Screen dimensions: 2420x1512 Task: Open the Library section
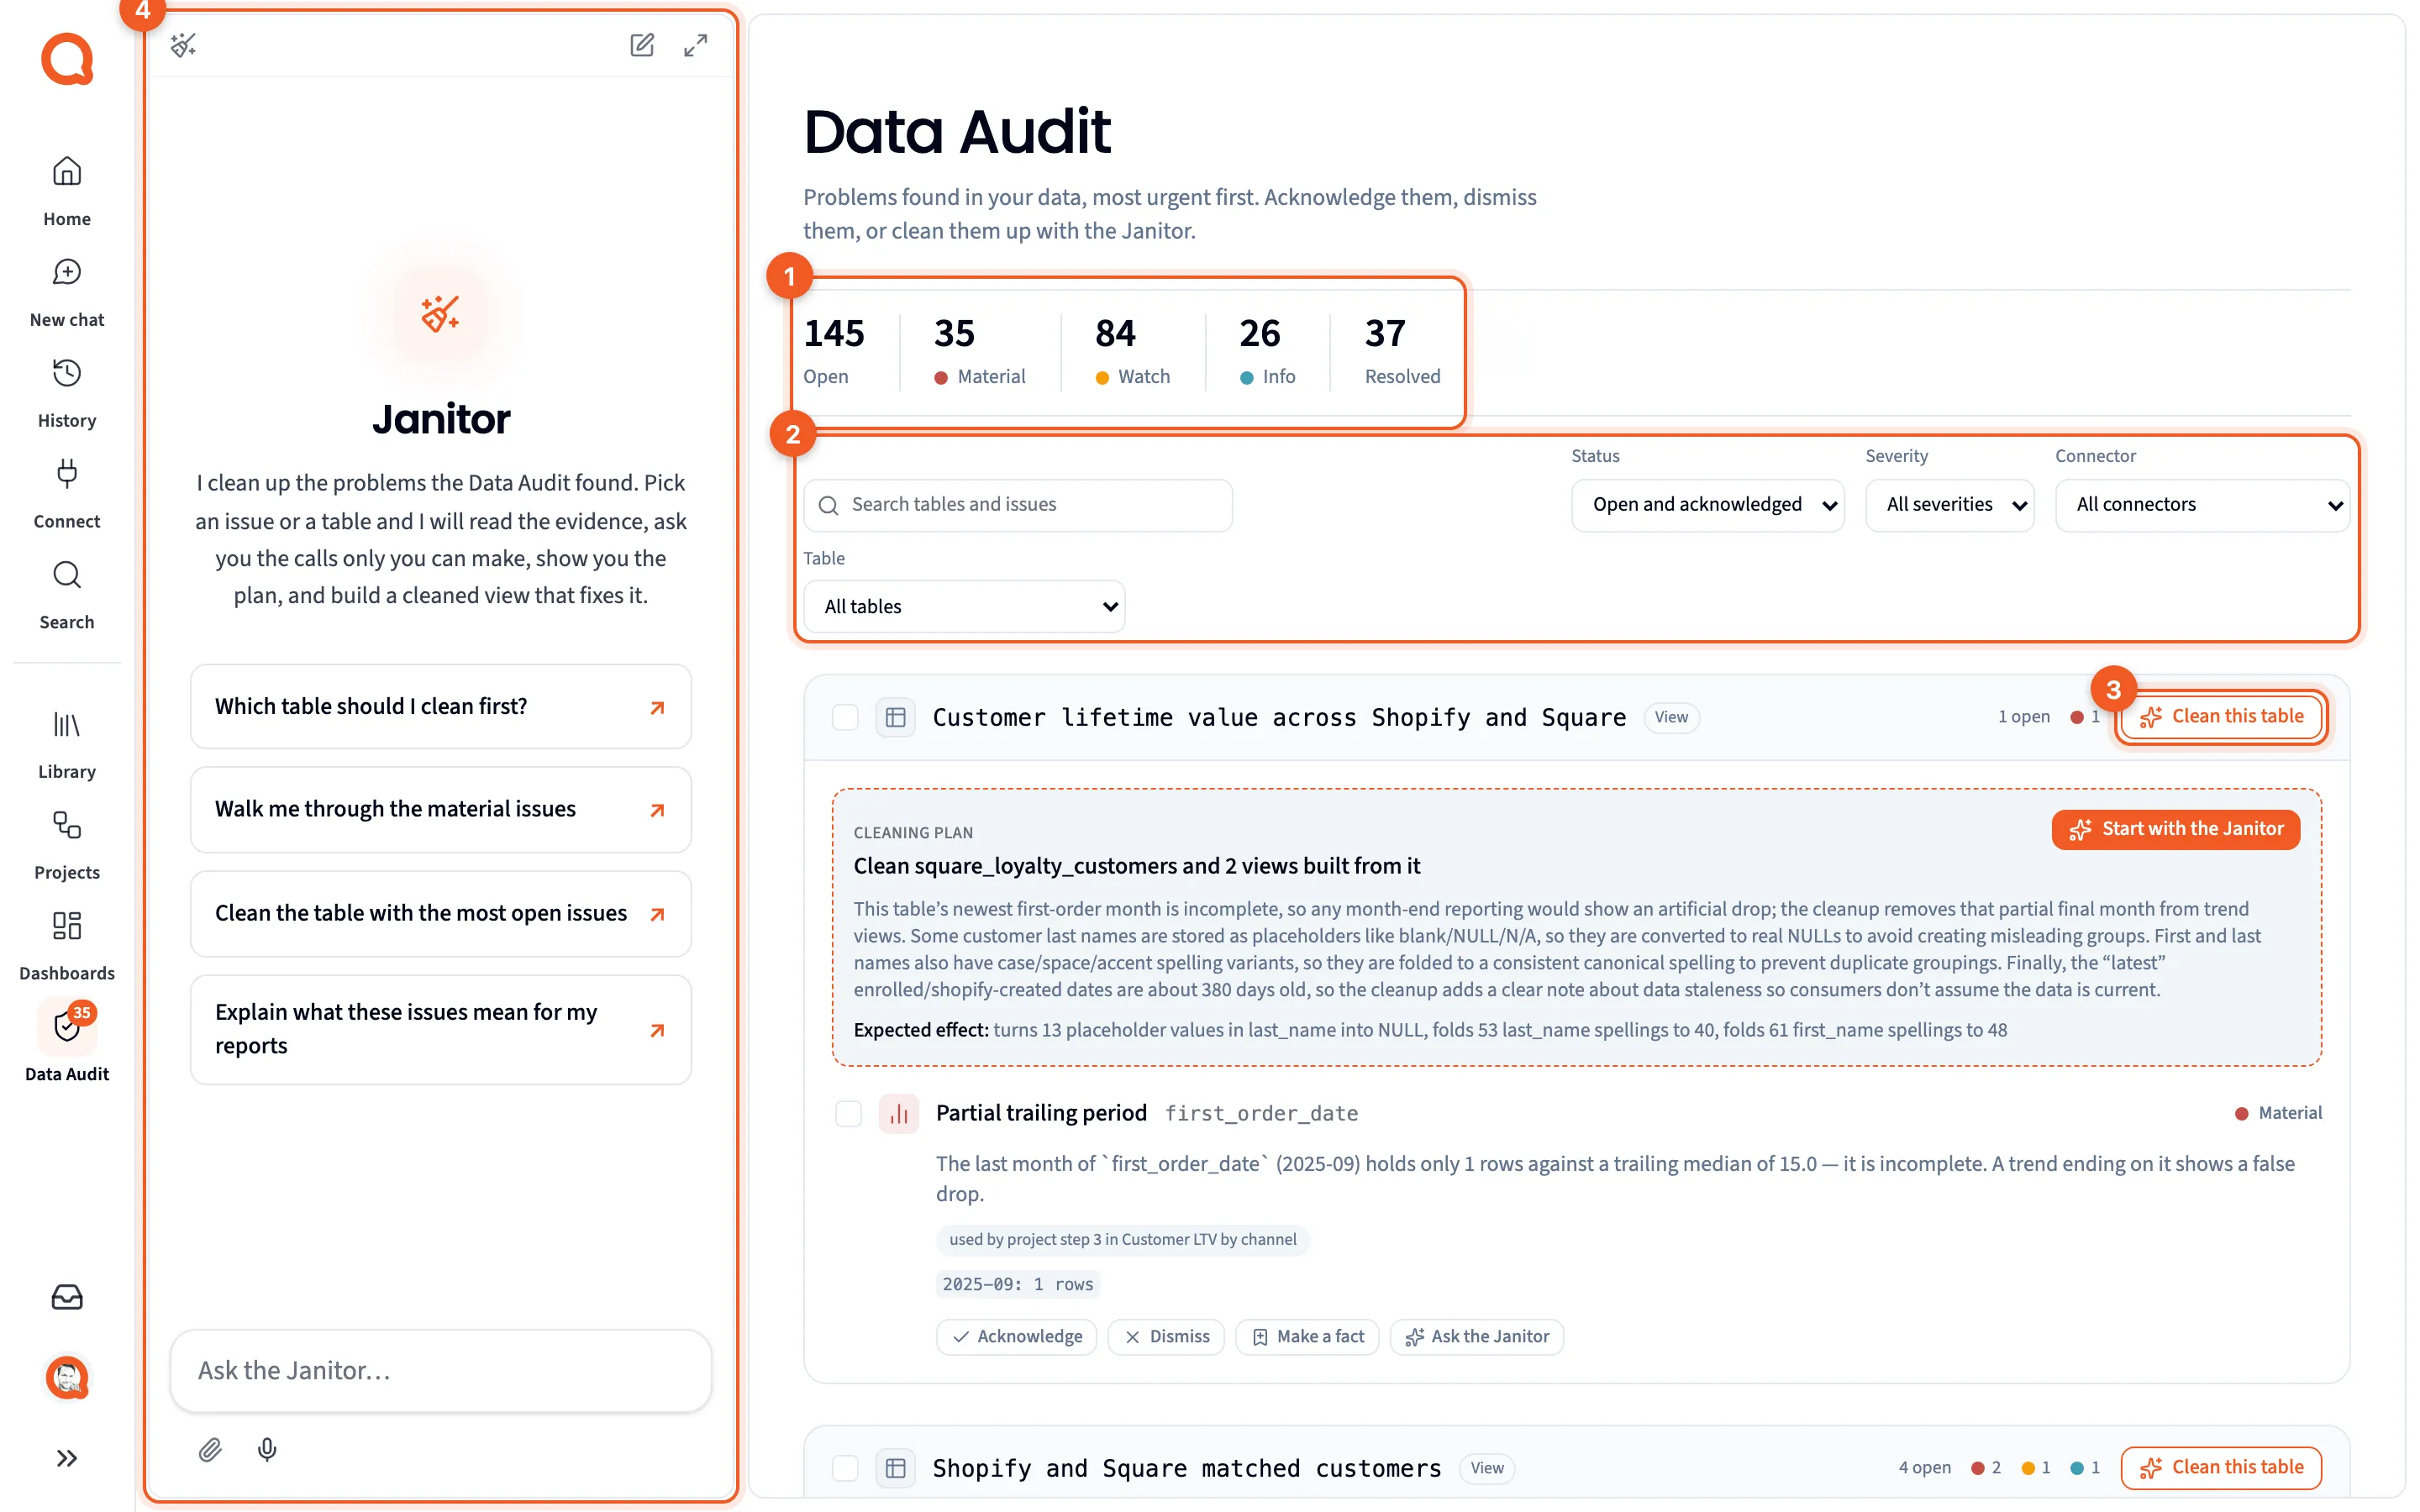click(x=67, y=744)
